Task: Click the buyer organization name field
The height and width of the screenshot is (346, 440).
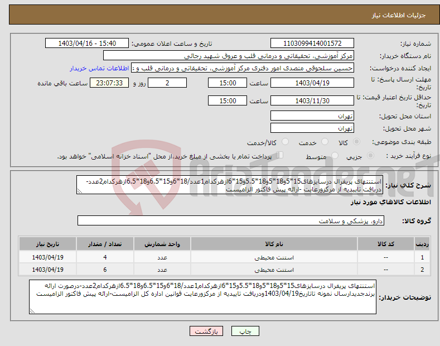Action: 229,56
